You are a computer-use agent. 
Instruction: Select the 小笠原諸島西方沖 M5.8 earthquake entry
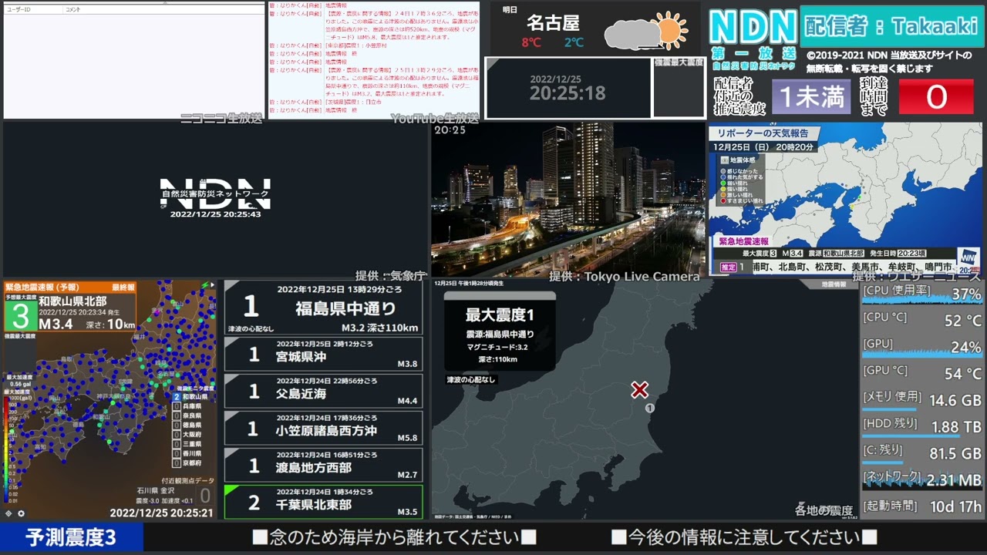click(323, 429)
